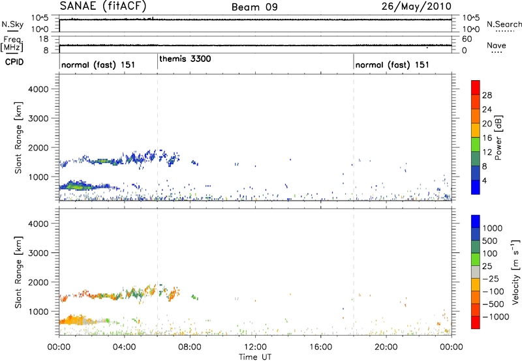Click the light green Power segment 12–16

476,144
